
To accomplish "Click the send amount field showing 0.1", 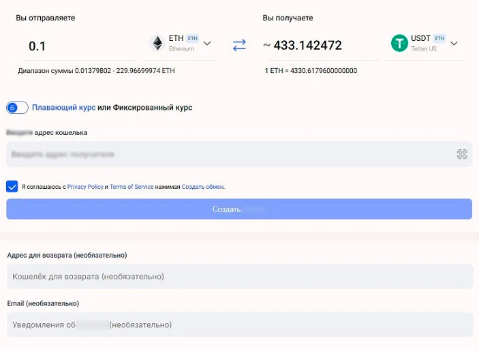I will 79,46.
